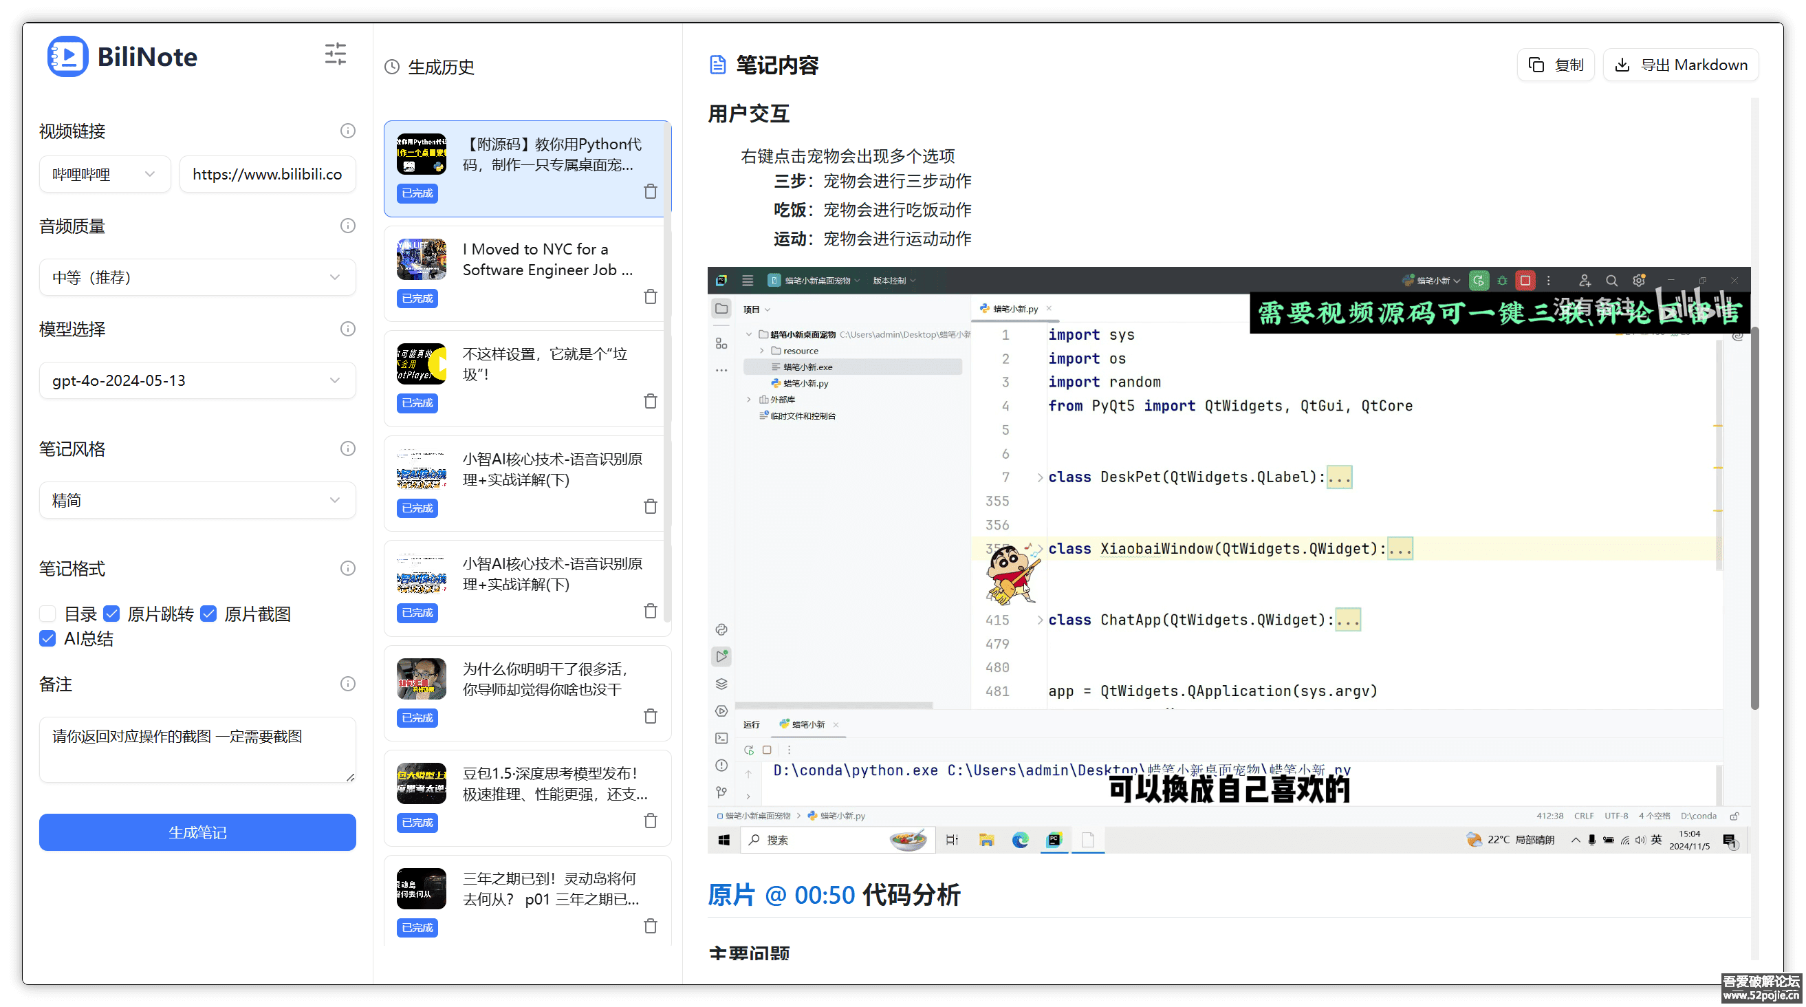Click the 笔记内容 document icon
1806x1007 pixels.
click(717, 65)
